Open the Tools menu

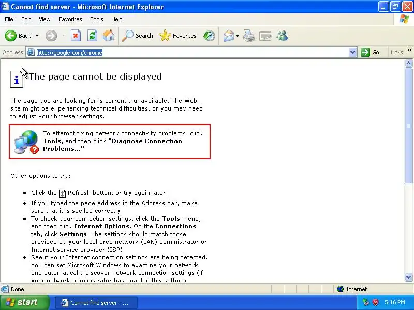coord(97,19)
